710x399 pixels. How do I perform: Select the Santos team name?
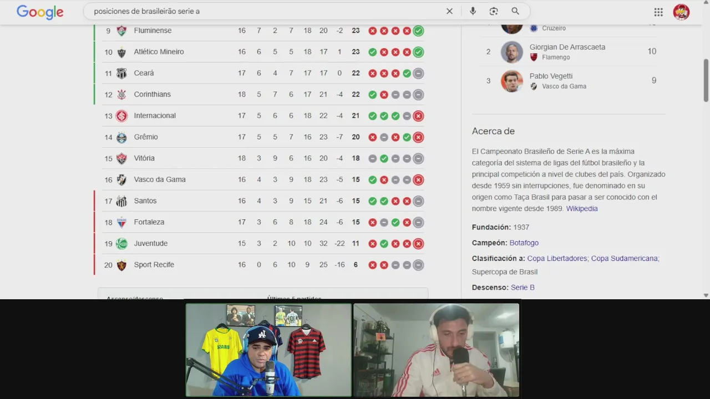145,201
